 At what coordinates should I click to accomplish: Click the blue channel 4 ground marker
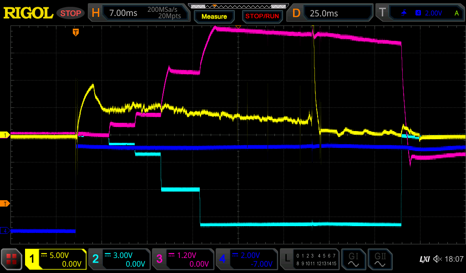[x=5, y=231]
